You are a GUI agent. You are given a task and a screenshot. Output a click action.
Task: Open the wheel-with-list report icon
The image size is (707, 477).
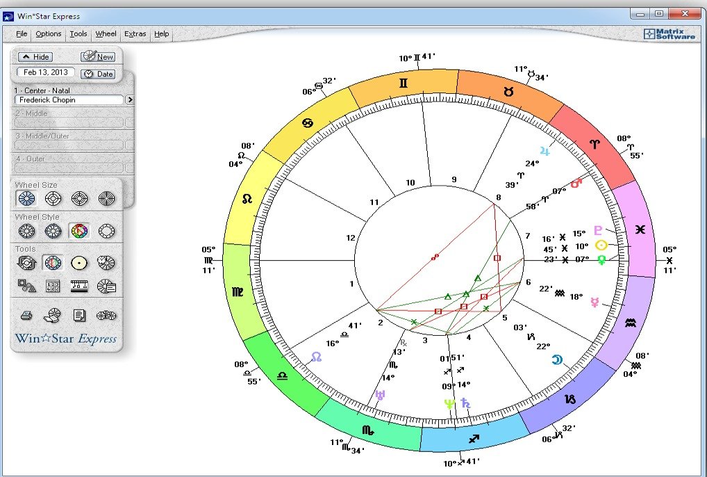[106, 286]
